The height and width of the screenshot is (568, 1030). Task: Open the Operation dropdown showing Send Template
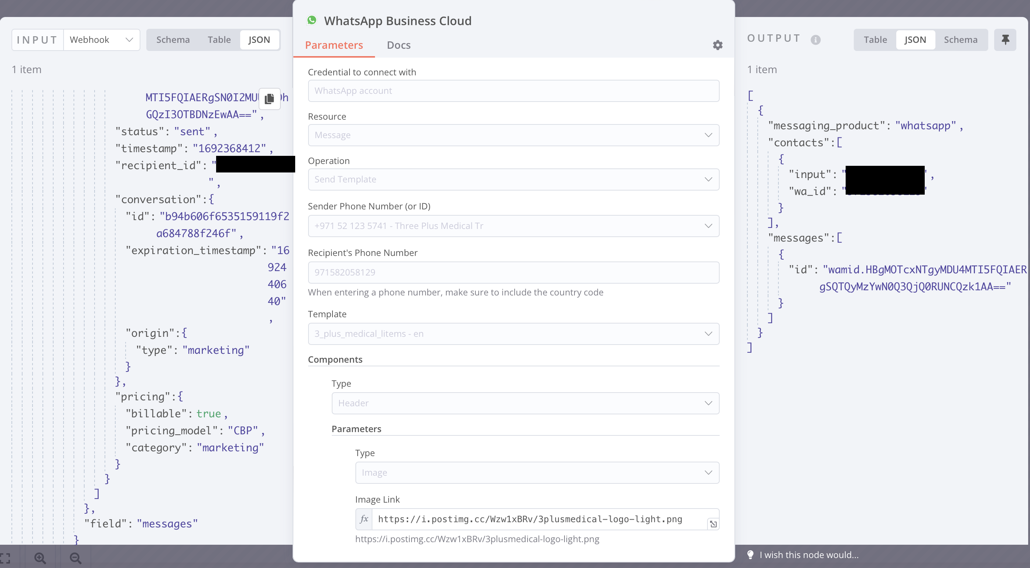514,179
